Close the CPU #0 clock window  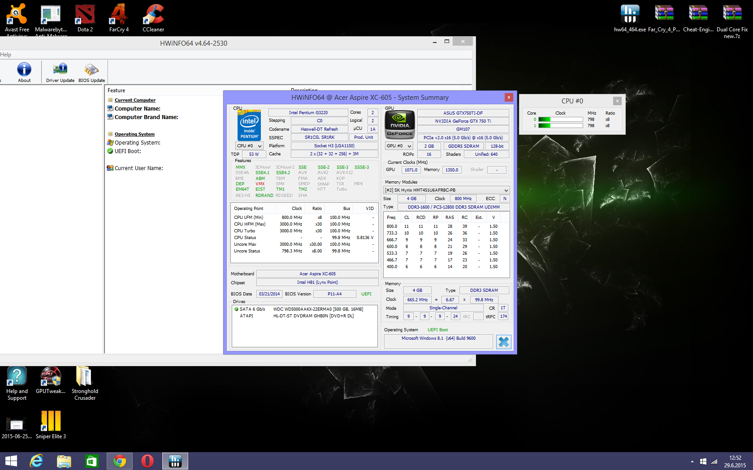[x=617, y=101]
